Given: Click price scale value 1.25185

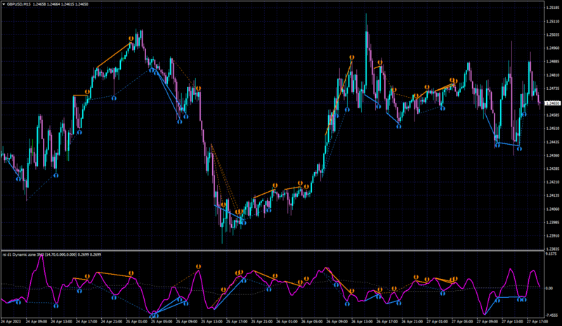Looking at the screenshot, I should 552,8.
